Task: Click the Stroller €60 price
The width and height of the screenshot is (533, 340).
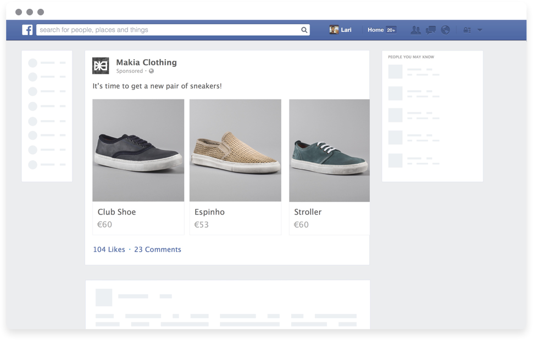Action: click(x=301, y=225)
